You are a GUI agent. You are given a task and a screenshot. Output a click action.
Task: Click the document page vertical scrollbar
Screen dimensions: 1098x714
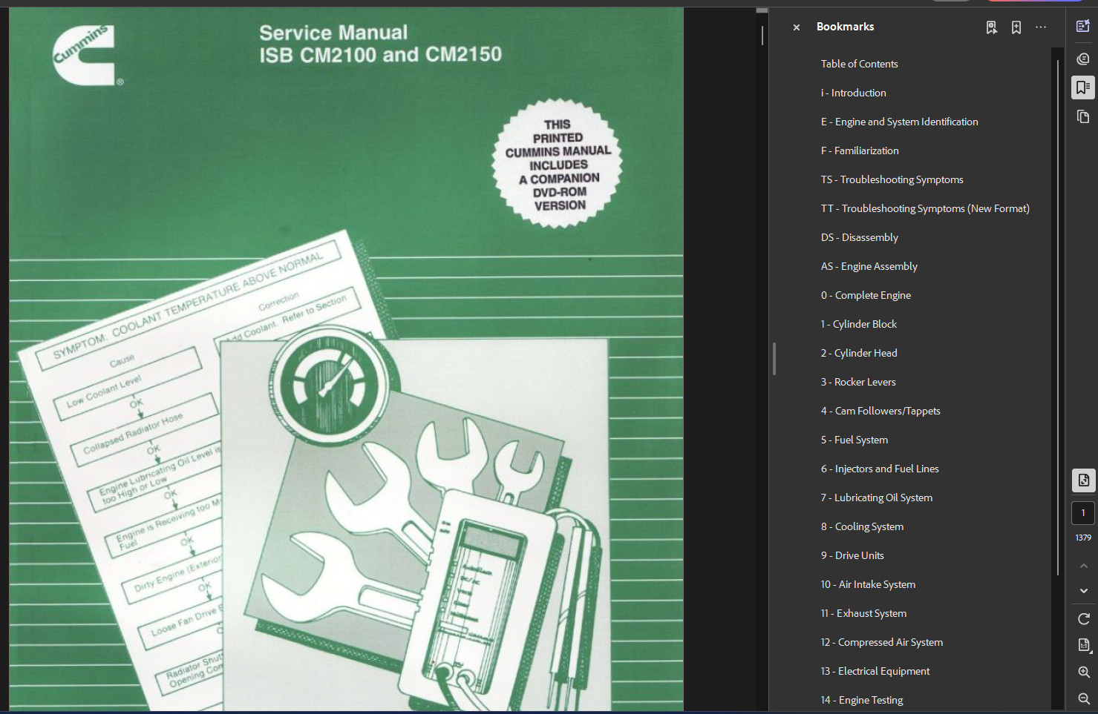pyautogui.click(x=762, y=35)
